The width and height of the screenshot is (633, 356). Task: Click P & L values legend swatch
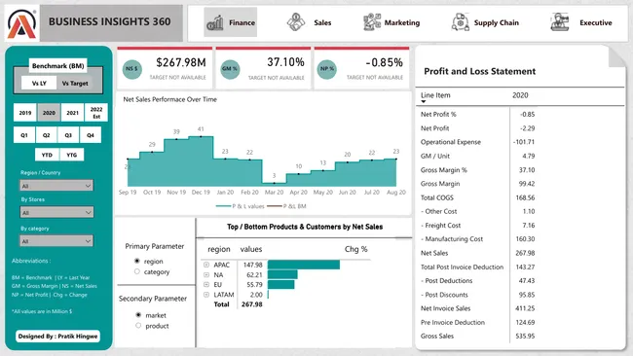tap(223, 206)
